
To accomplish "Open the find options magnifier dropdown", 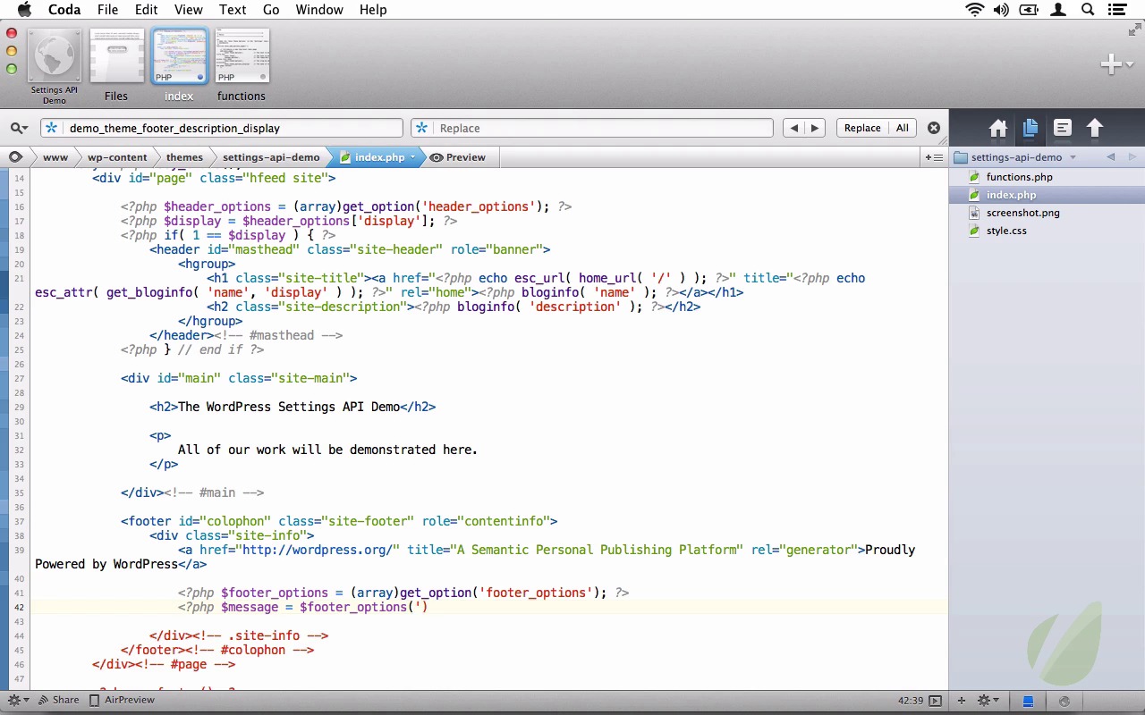I will [x=19, y=128].
